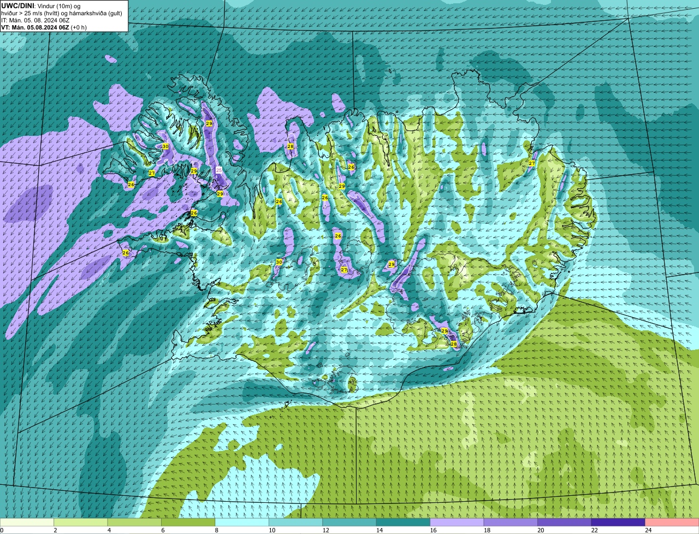Click the purple 18–20 m/s legend swatch
Viewport: 699px width, 534px height.
coord(511,523)
